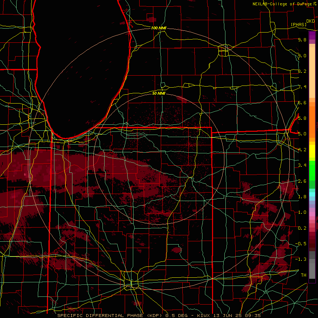Select the -0.5 value on color scale
Screen dimensions: 318x318
[301, 243]
